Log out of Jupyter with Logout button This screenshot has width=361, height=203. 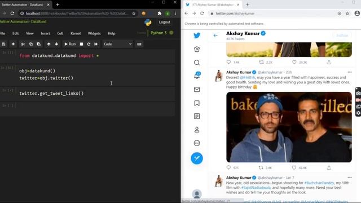coord(164,22)
